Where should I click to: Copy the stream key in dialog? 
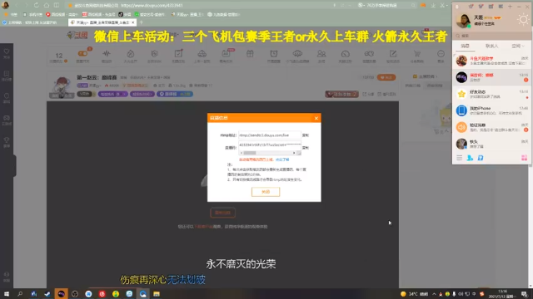point(306,148)
